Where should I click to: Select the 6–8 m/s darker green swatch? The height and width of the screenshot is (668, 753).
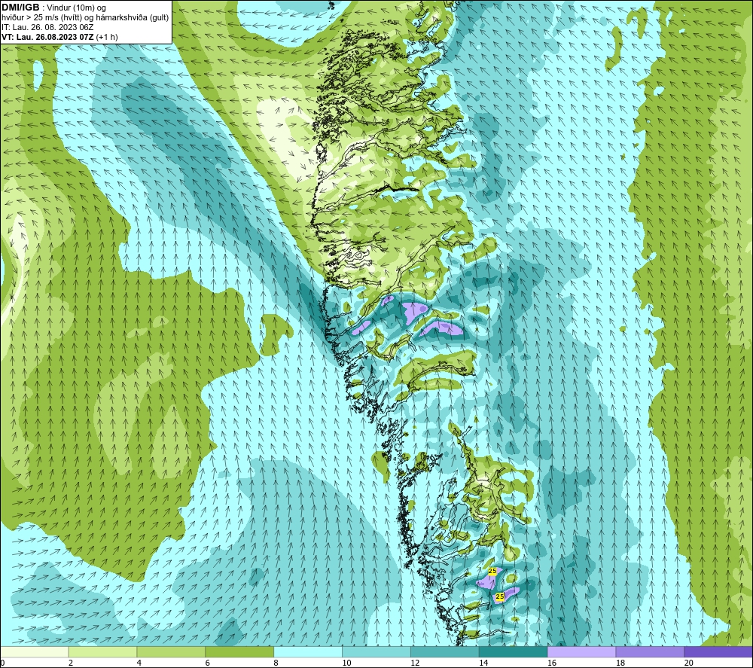[x=239, y=651]
